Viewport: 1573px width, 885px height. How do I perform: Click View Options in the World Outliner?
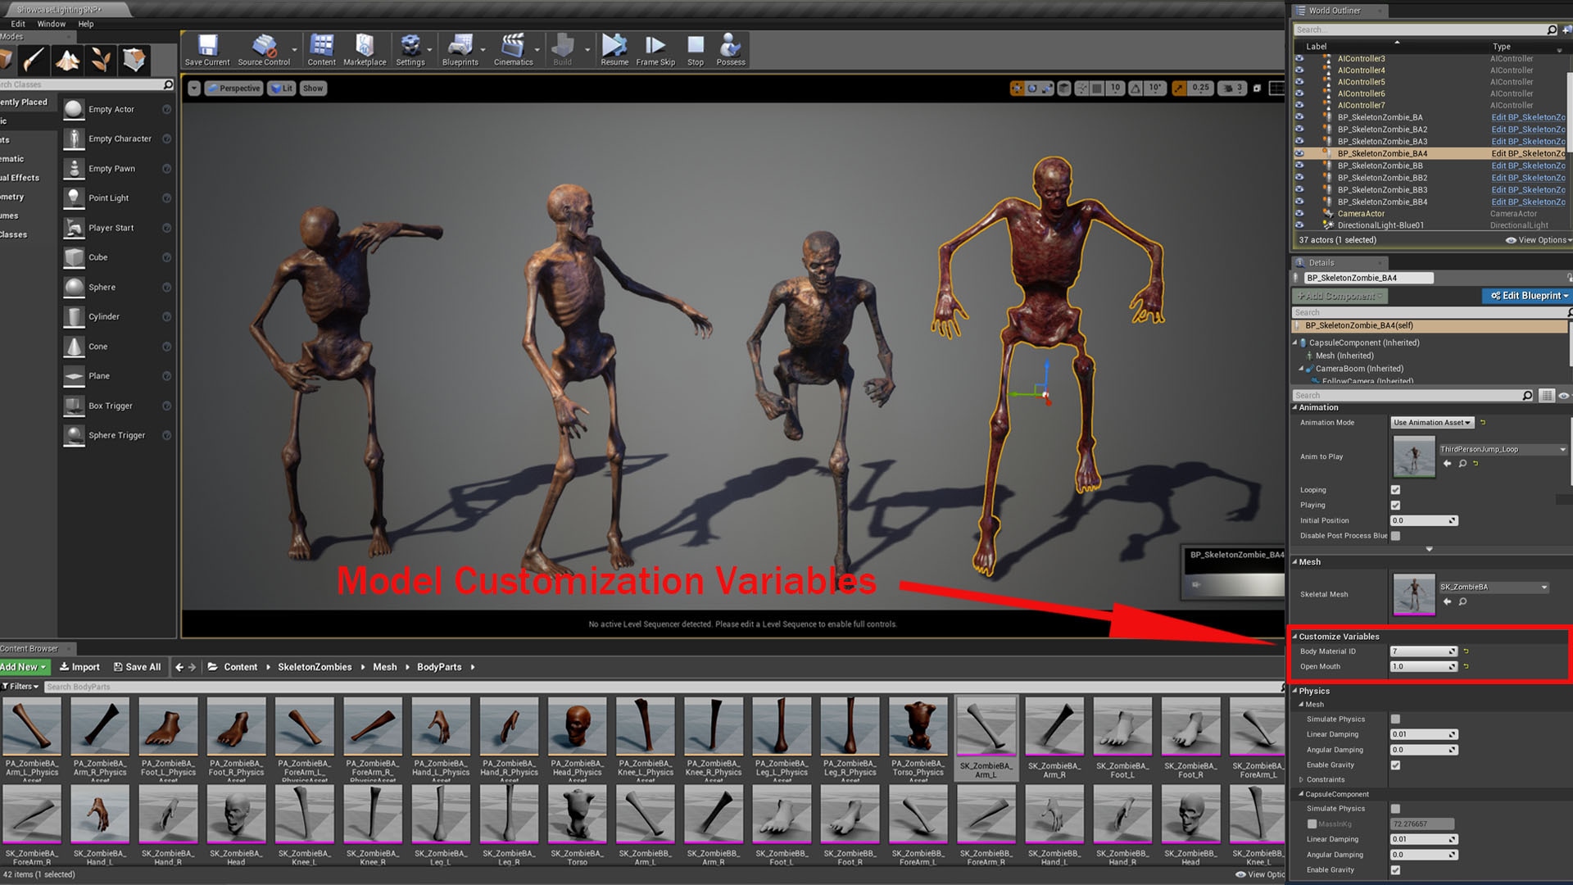tap(1537, 240)
